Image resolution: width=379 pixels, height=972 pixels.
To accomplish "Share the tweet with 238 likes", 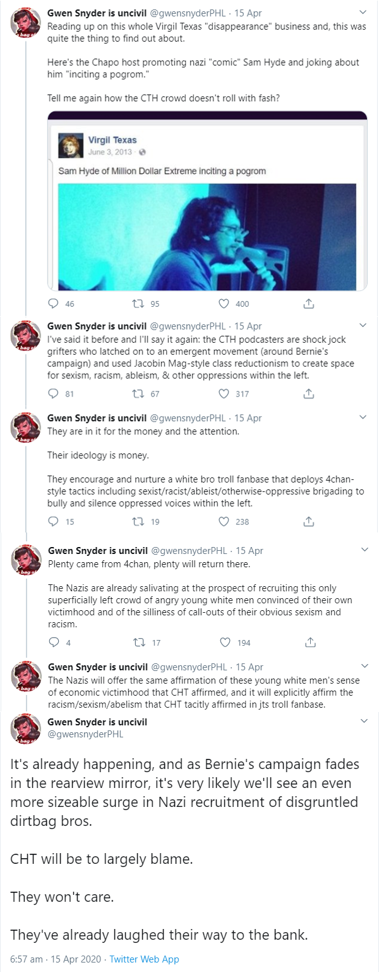I will (x=308, y=522).
